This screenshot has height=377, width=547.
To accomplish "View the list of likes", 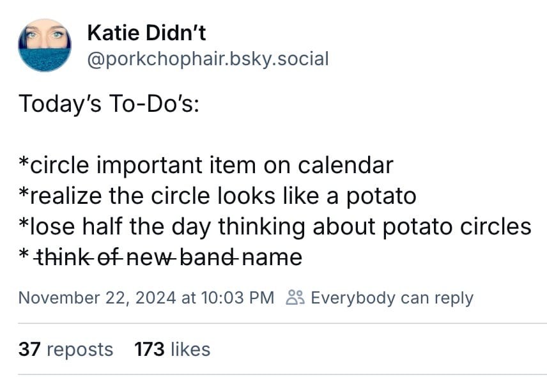I will [x=188, y=349].
